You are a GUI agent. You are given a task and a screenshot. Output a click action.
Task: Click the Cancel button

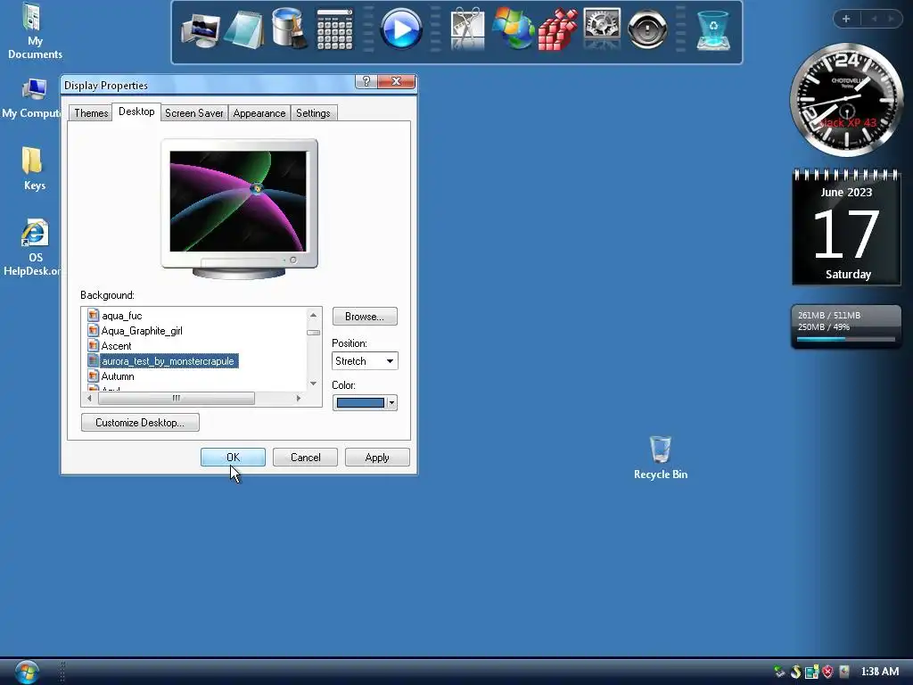click(305, 458)
